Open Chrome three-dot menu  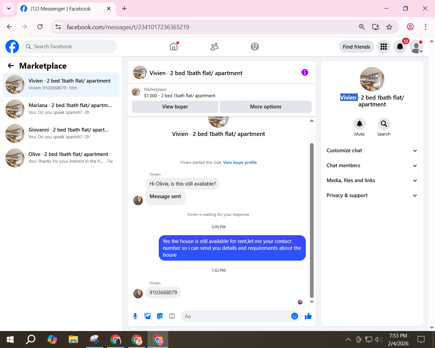[x=425, y=27]
